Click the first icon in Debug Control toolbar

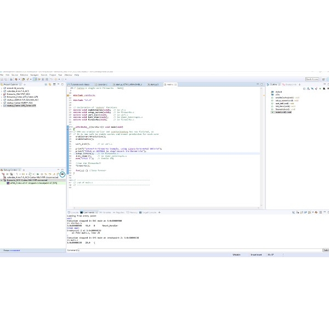point(3,174)
